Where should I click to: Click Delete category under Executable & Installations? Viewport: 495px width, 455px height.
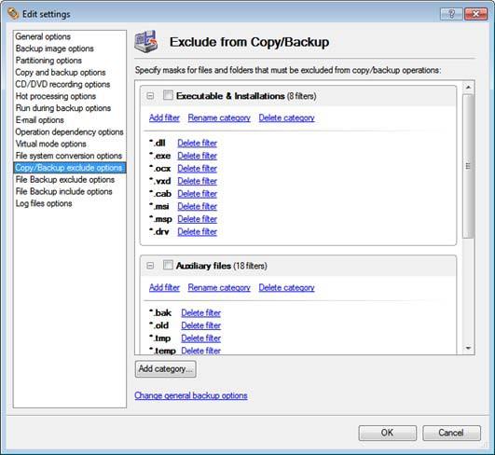coord(286,117)
